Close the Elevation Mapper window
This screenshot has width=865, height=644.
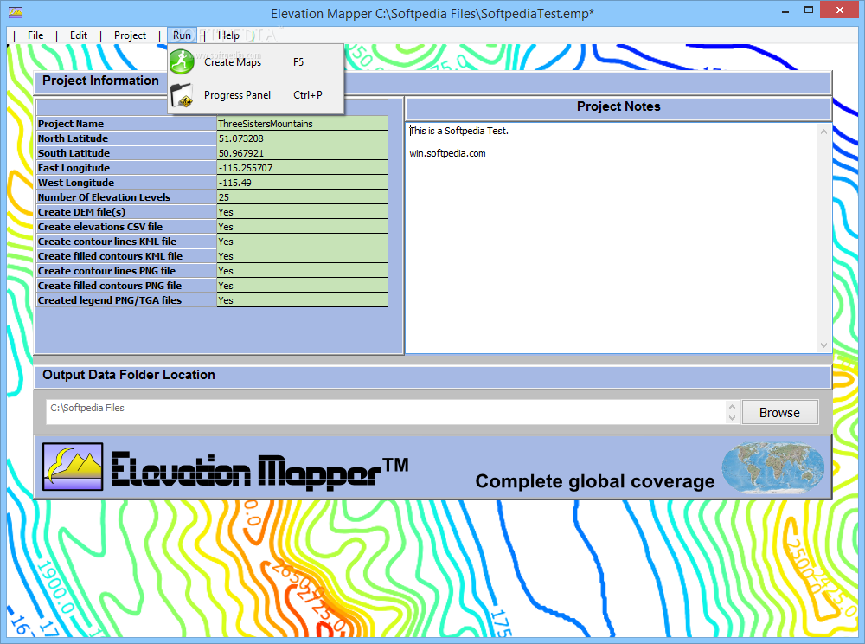(840, 10)
